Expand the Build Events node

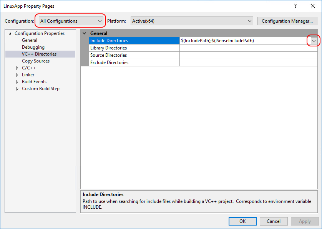17,82
